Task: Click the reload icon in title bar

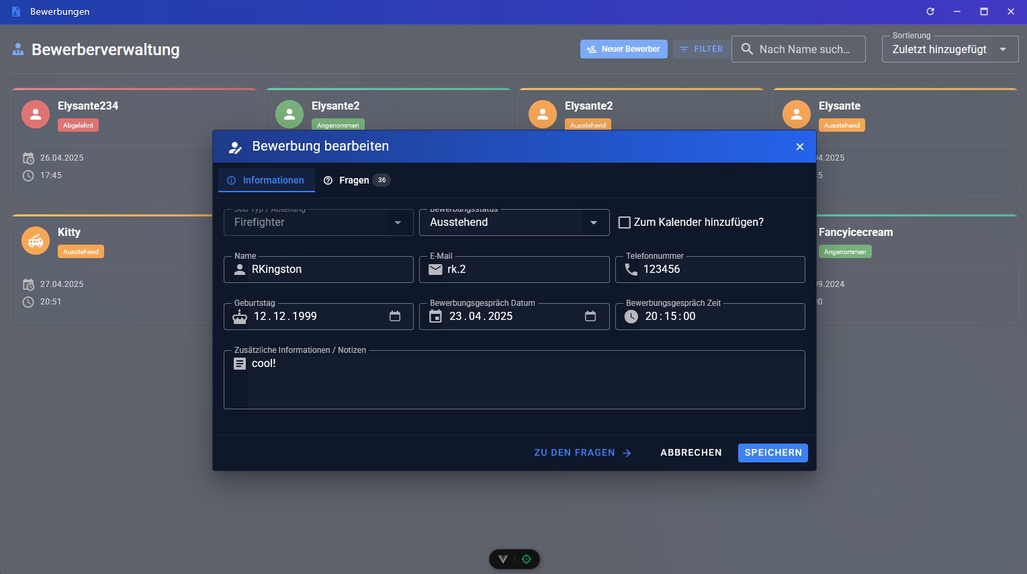Action: pyautogui.click(x=930, y=11)
